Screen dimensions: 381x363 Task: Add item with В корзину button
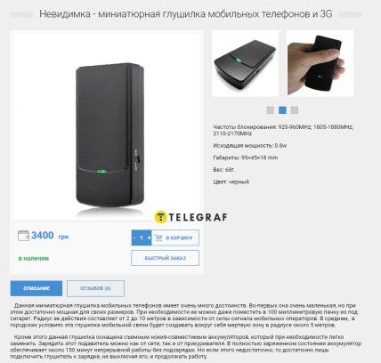(x=175, y=238)
